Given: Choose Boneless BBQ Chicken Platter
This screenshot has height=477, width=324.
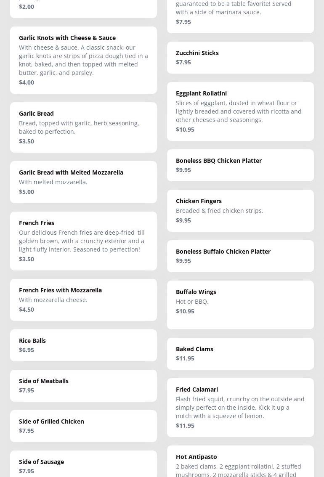Looking at the screenshot, I should (240, 165).
